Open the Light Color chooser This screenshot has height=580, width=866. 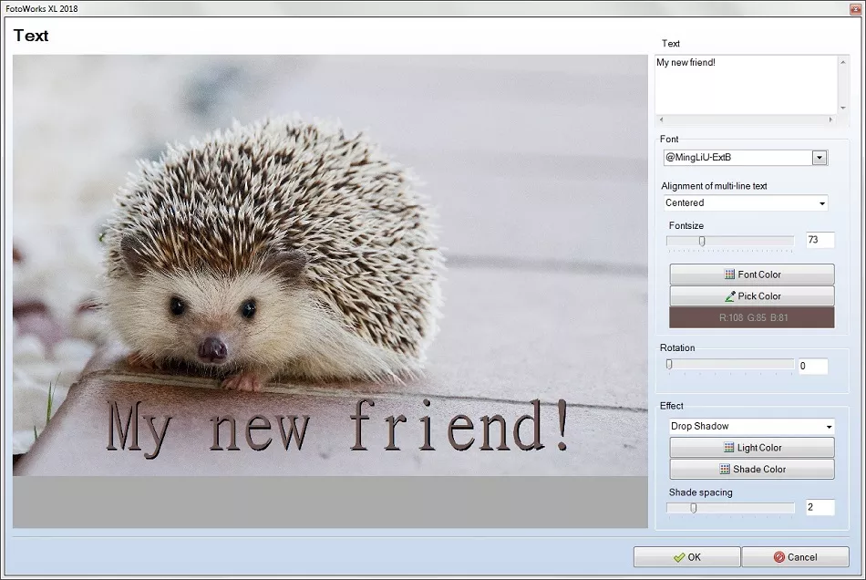coord(752,448)
